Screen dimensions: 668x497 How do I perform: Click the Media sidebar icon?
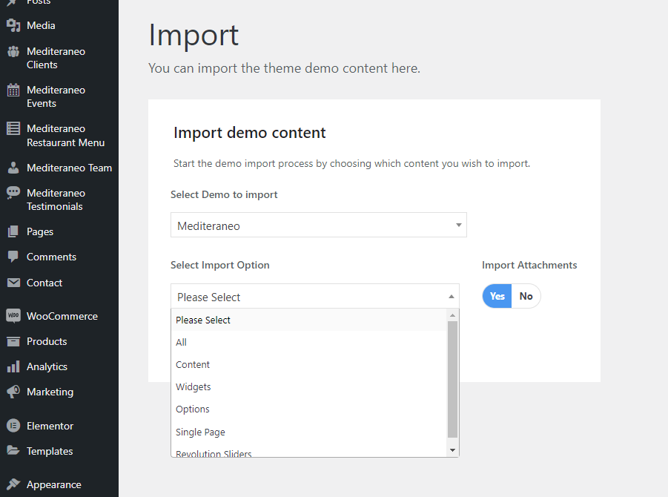(x=13, y=25)
